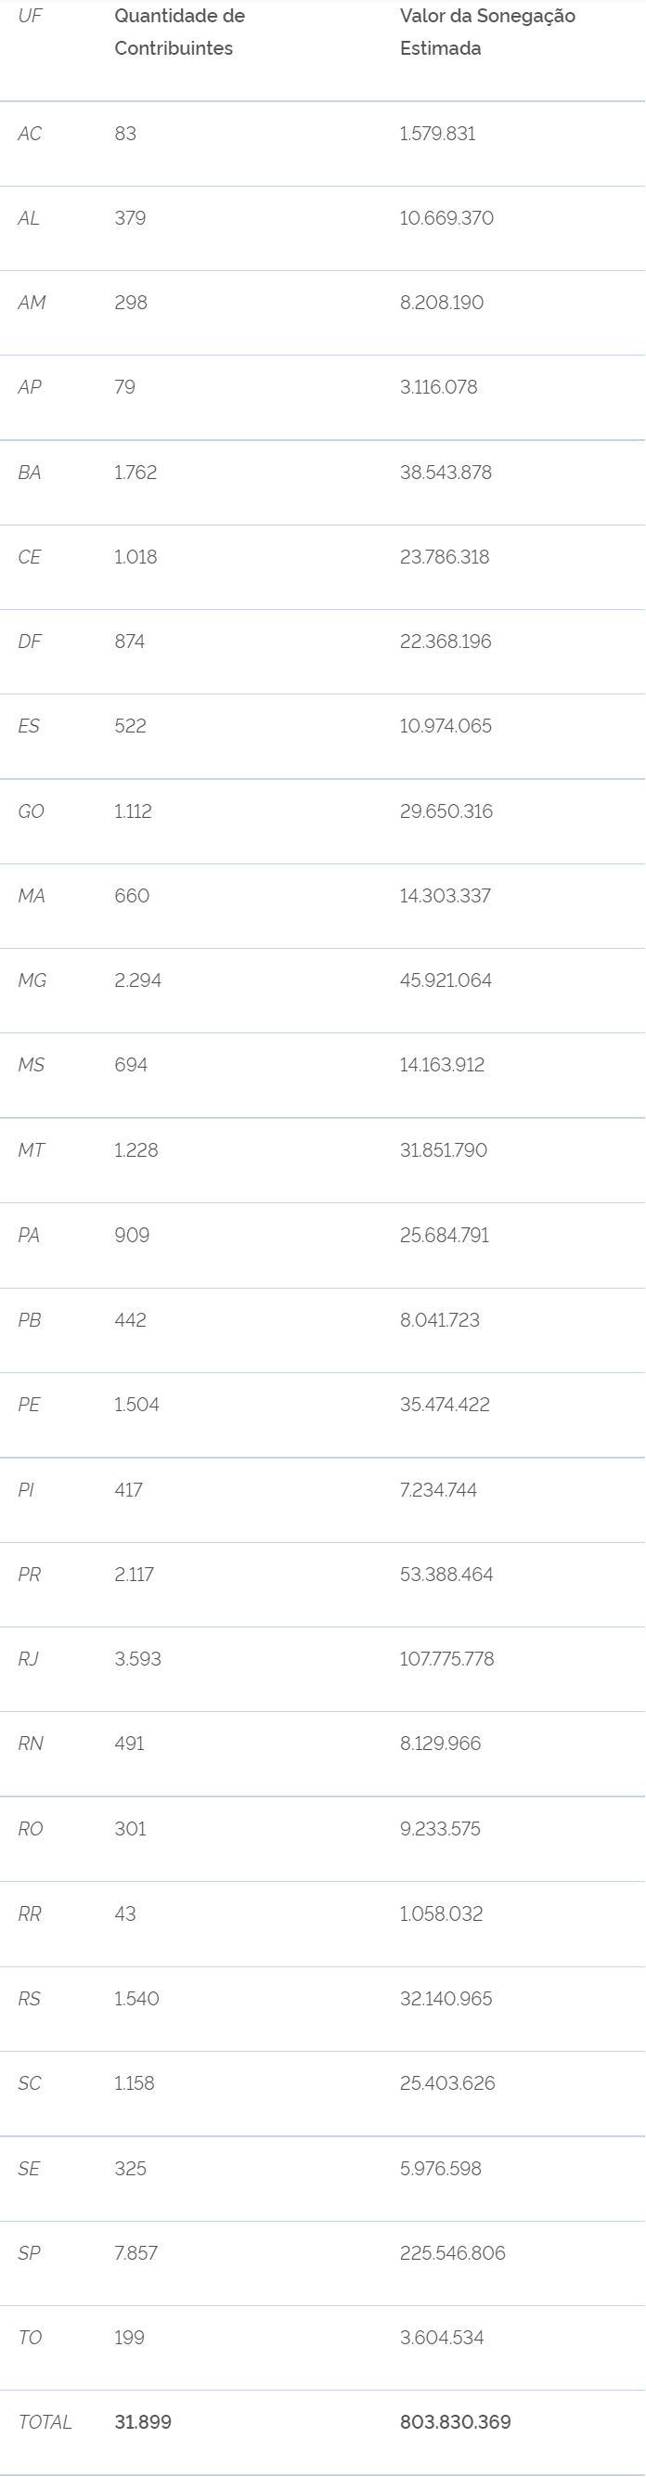Screen dimensions: 646x2477
Task: Select the RR count 43
Action: [125, 1913]
